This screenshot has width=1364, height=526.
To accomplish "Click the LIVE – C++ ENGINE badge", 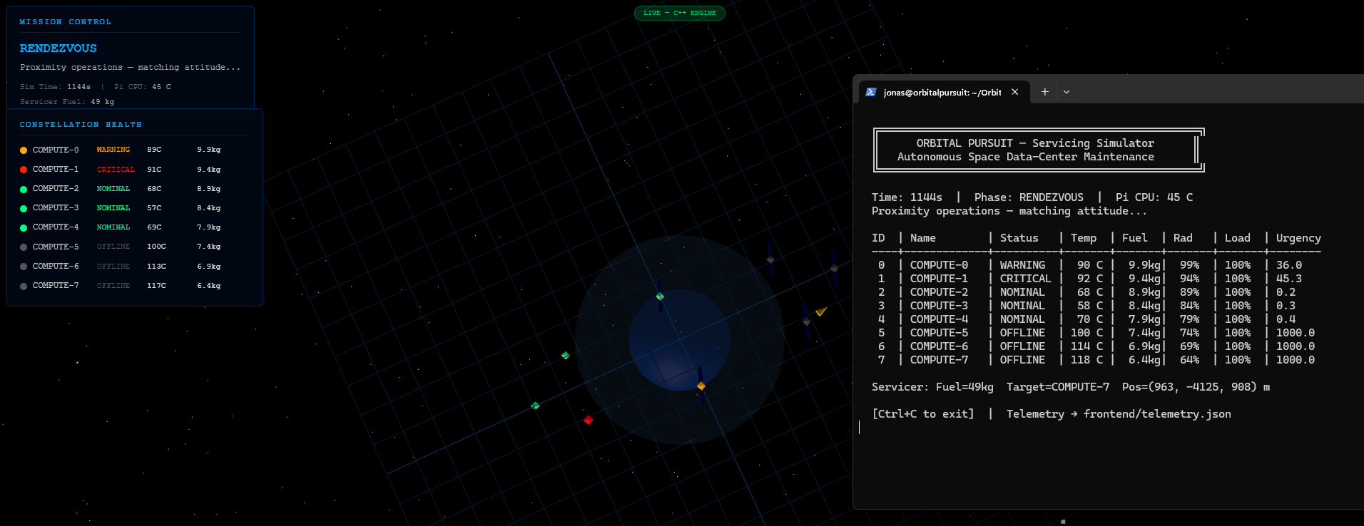I will (679, 13).
